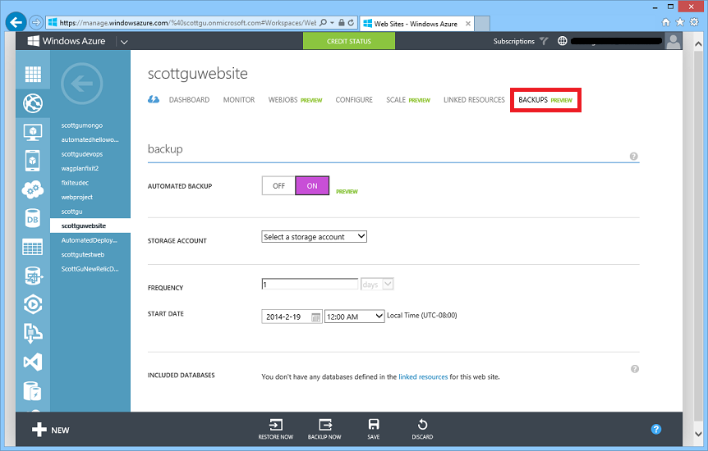Click the Restore Now icon
708x451 pixels.
pyautogui.click(x=275, y=425)
